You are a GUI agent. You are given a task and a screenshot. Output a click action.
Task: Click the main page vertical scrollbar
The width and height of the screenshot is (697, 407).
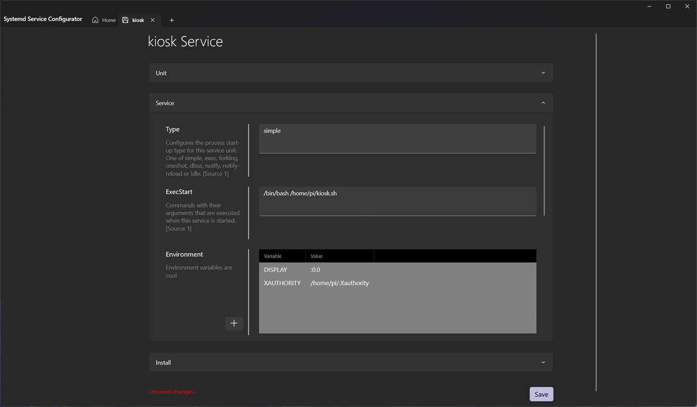[x=596, y=212]
